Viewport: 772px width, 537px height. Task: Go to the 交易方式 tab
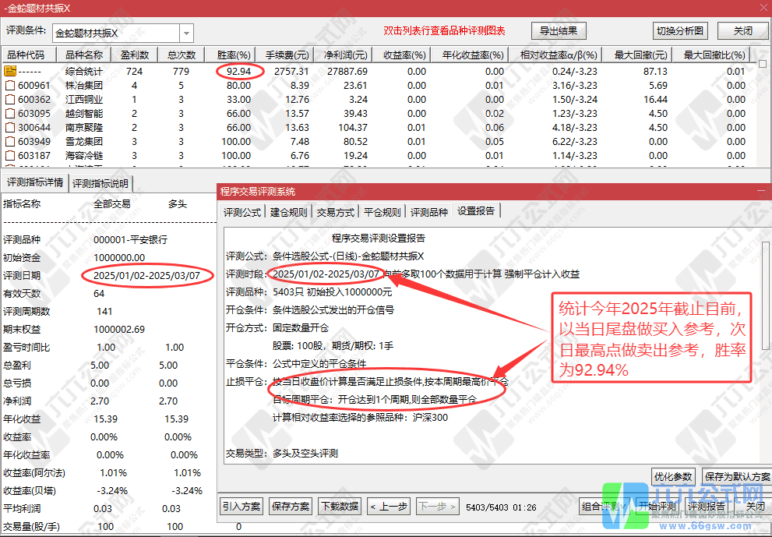(x=337, y=212)
